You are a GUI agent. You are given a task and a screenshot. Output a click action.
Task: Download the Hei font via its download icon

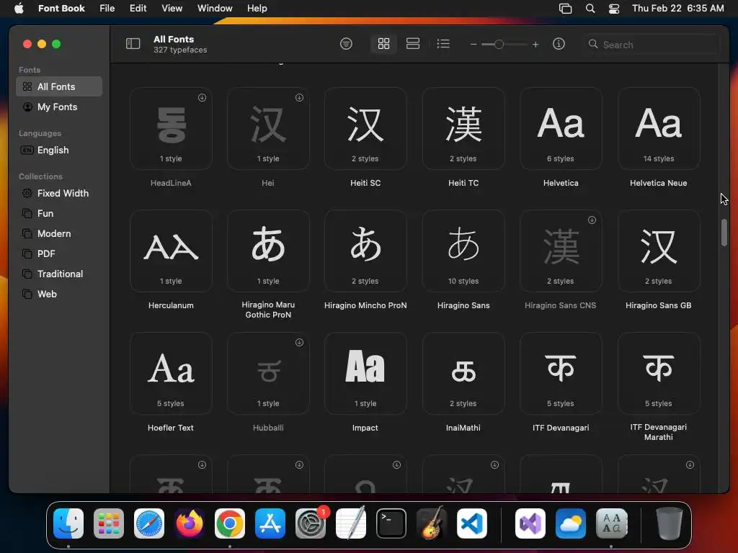299,97
